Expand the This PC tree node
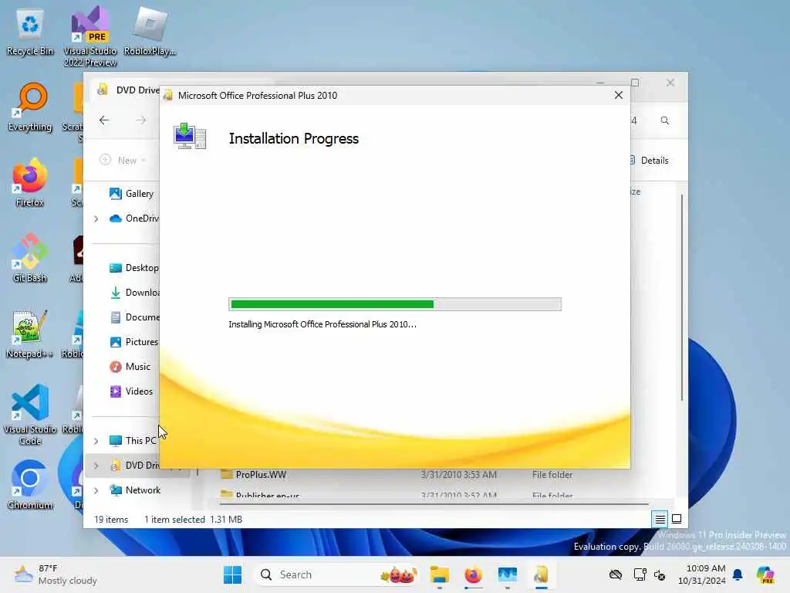Screen dimensions: 790x593 coord(96,441)
